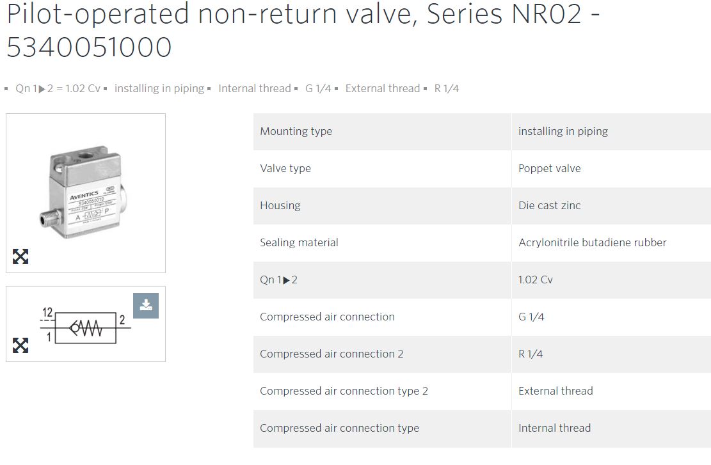Select the External thread summary tag
The height and width of the screenshot is (465, 711).
[383, 88]
